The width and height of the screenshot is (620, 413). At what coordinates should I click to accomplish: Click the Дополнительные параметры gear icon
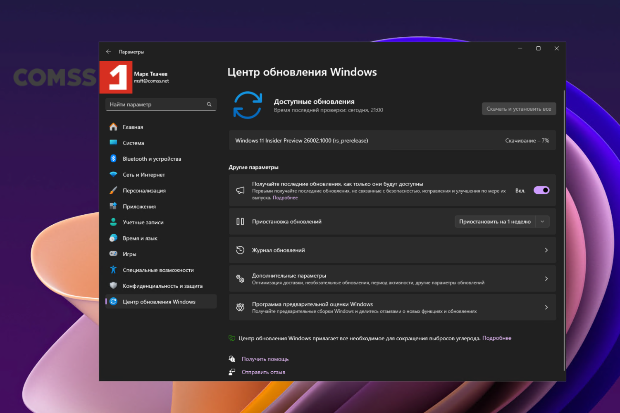point(240,278)
